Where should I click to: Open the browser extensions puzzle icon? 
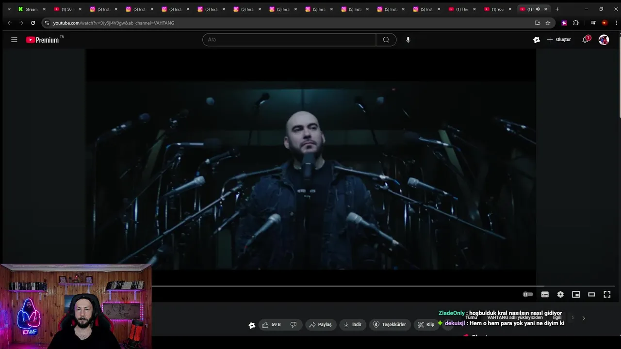pos(576,23)
